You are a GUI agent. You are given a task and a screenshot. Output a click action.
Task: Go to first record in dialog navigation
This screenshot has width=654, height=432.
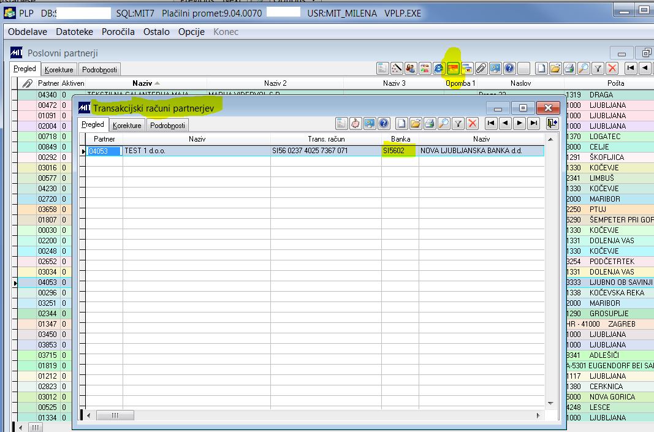point(491,123)
